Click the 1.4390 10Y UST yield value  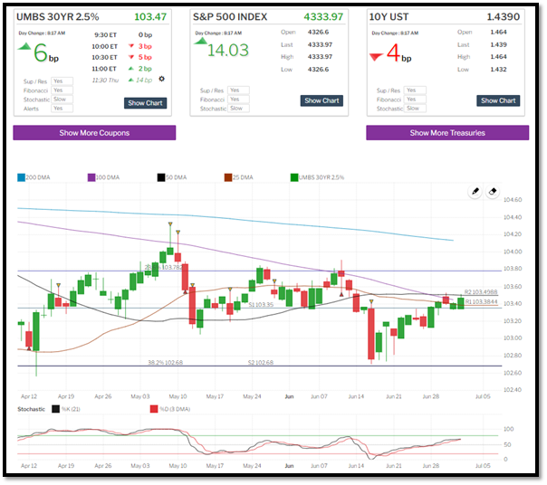pos(503,16)
